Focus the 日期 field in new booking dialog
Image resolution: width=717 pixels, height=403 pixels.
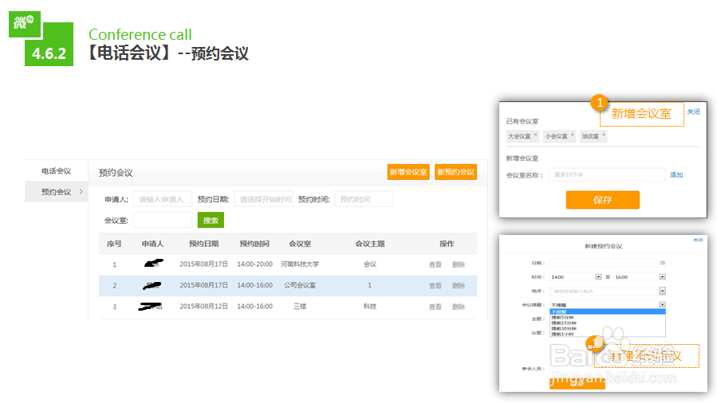[x=607, y=263]
